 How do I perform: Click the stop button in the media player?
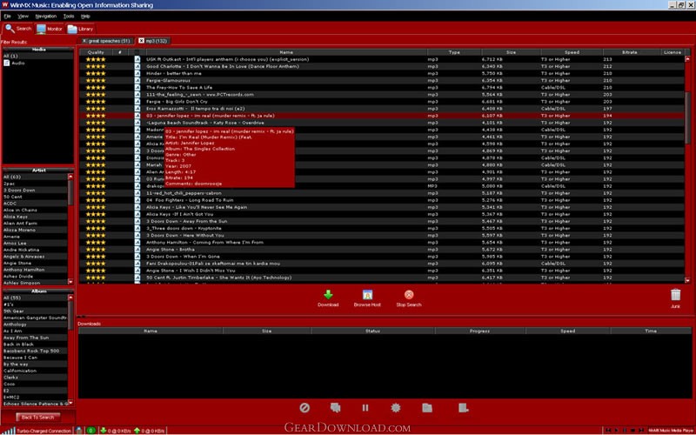(632, 430)
